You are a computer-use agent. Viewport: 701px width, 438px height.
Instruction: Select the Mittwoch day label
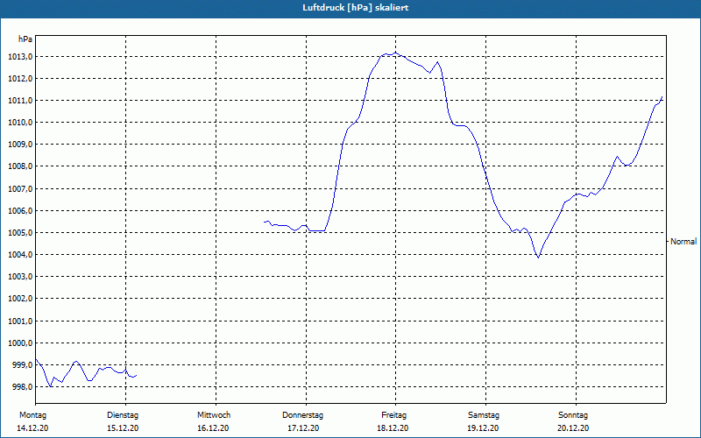(x=214, y=415)
